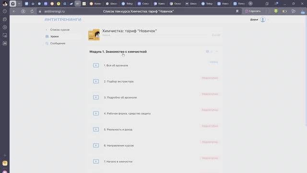
Task: Reload the page with the refresh icon
Action: (x=32, y=12)
